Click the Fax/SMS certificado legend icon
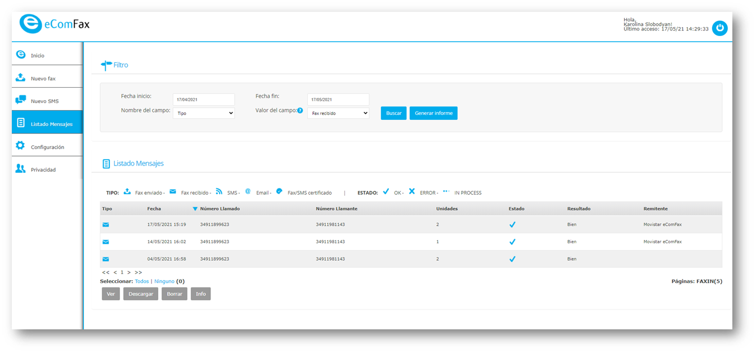The image size is (756, 353). click(x=279, y=191)
